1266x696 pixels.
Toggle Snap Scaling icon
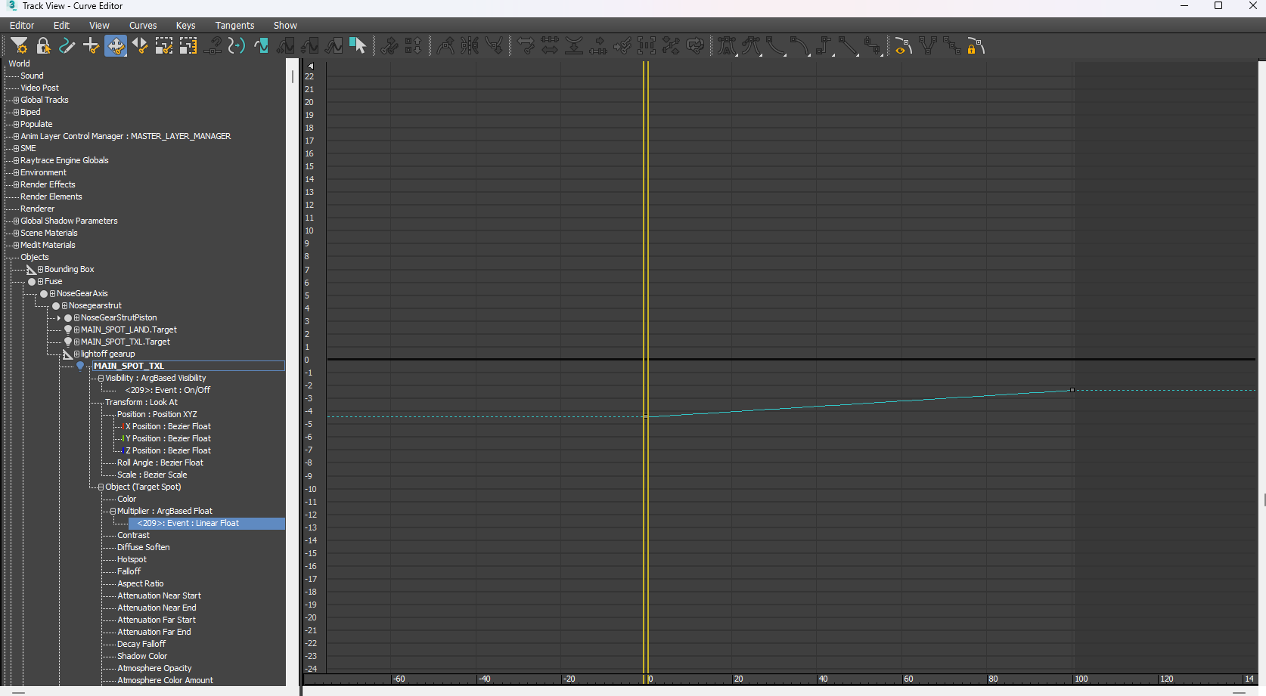[213, 46]
